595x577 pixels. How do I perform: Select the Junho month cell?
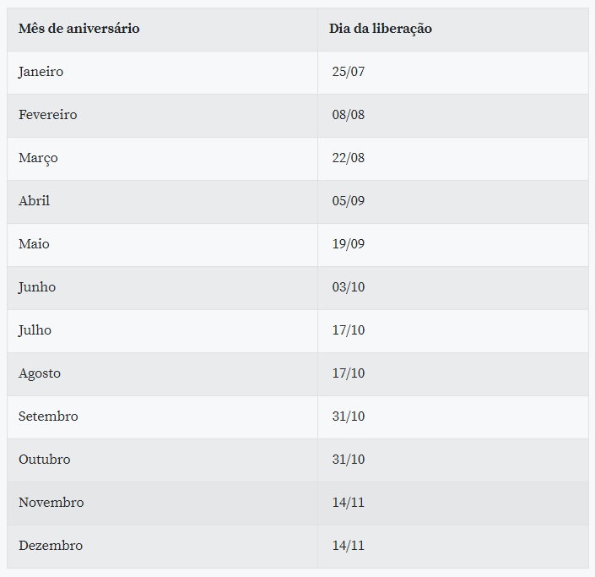click(37, 287)
